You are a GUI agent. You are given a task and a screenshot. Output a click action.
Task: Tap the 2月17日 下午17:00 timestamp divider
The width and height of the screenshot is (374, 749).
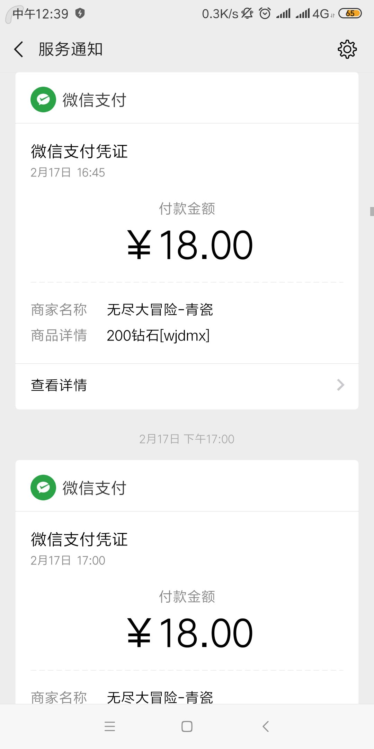pyautogui.click(x=187, y=439)
